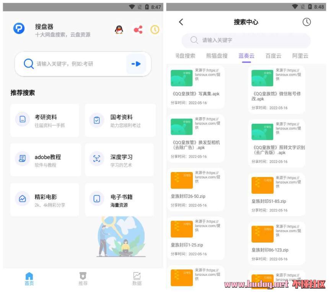Open the 电子书籍 recommendation card

click(x=119, y=200)
